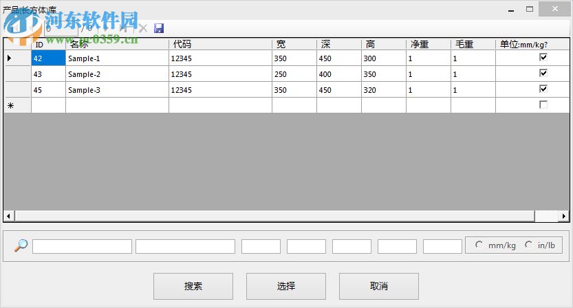Click the last small search field before unit radios

point(442,246)
